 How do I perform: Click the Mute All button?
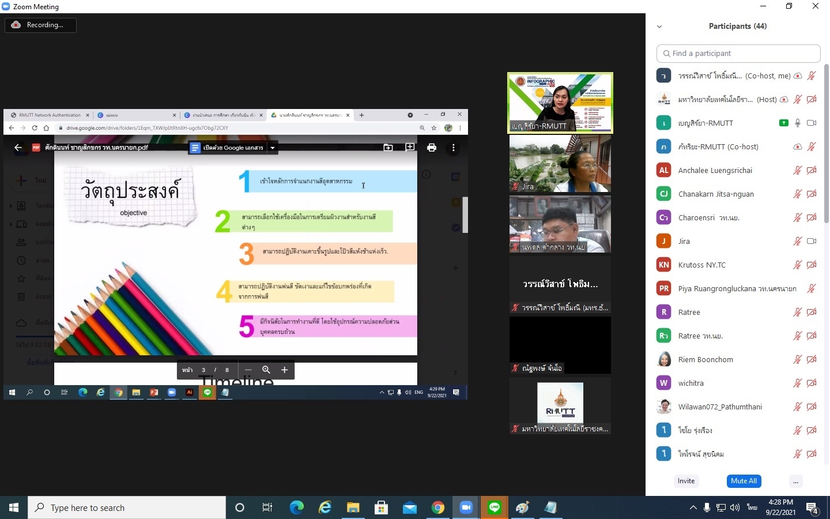(744, 481)
